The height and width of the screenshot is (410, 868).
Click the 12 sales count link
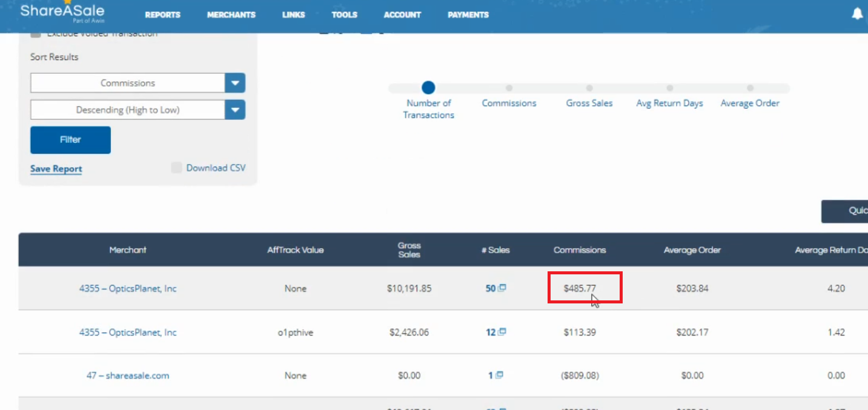click(491, 332)
